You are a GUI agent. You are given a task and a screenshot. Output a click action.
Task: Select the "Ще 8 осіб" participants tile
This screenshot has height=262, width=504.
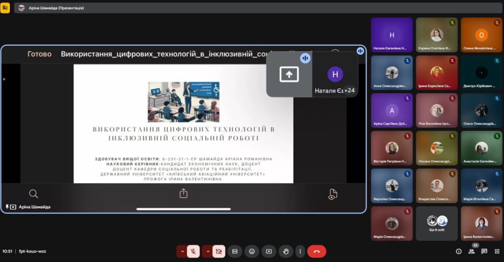(x=437, y=223)
